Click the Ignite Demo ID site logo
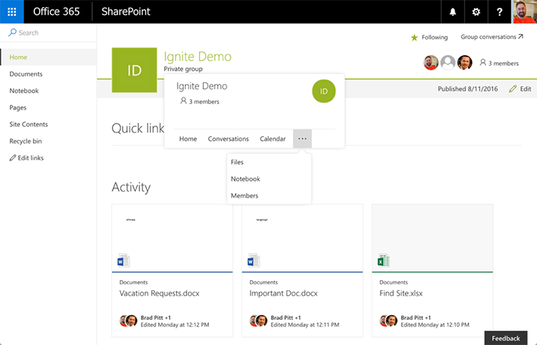Image resolution: width=537 pixels, height=345 pixels. 135,70
